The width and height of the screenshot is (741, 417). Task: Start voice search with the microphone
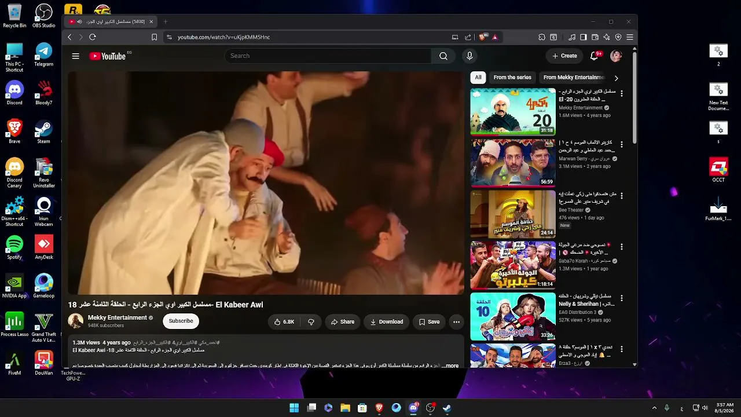469,56
